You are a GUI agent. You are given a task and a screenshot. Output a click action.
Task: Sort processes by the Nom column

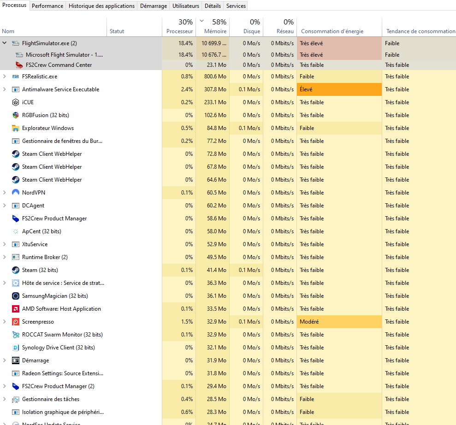(53, 27)
